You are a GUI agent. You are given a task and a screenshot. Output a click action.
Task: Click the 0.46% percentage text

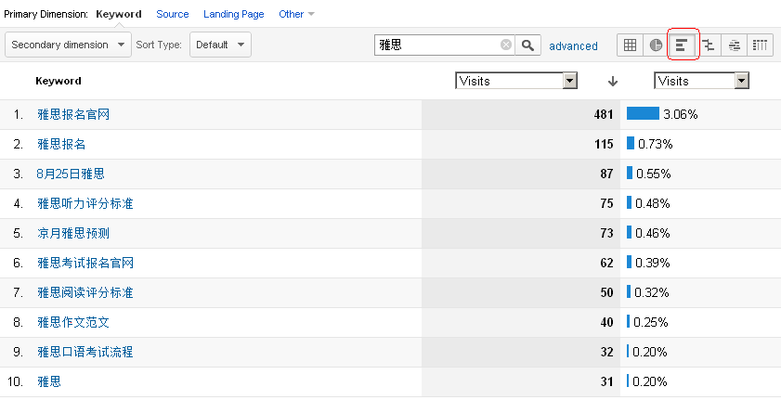coord(653,233)
